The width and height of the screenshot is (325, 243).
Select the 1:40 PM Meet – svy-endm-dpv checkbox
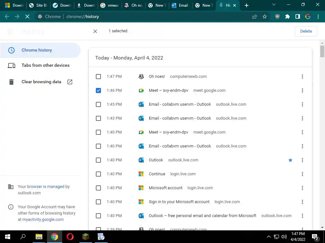[x=98, y=132]
